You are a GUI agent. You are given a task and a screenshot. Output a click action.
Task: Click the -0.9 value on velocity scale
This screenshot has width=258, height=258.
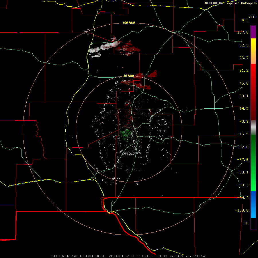click(x=244, y=122)
